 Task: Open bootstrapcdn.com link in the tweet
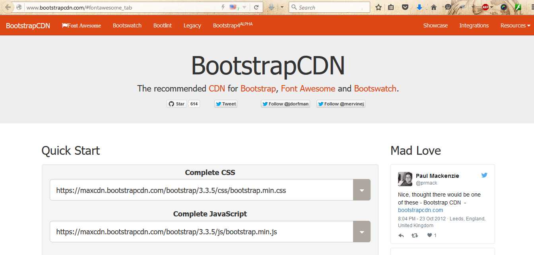point(420,210)
